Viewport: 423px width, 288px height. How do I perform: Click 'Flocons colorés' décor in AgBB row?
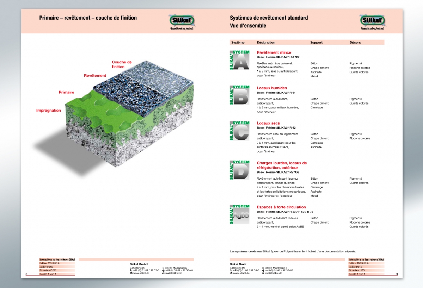[360, 223]
